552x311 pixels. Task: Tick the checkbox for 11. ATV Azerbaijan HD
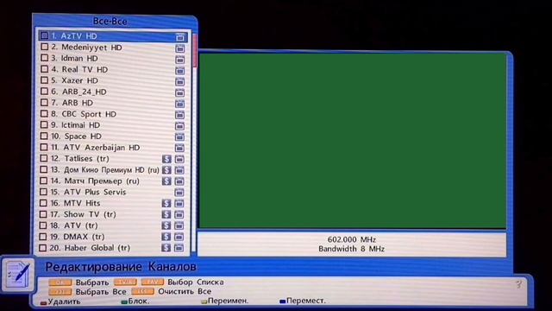(44, 147)
